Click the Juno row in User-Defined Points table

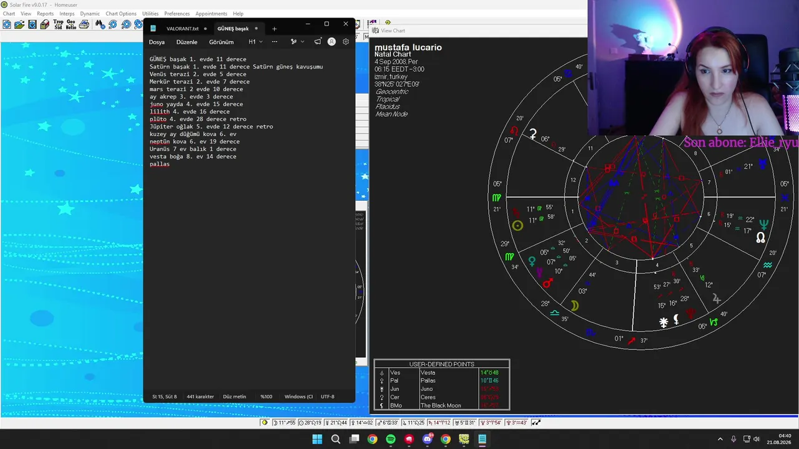pyautogui.click(x=441, y=389)
